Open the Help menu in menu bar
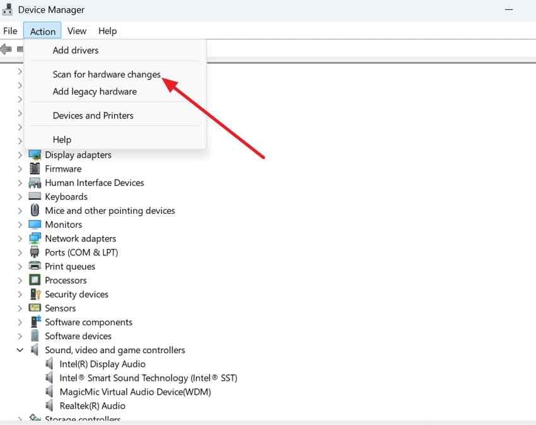Viewport: 536px width, 425px height. coord(108,31)
